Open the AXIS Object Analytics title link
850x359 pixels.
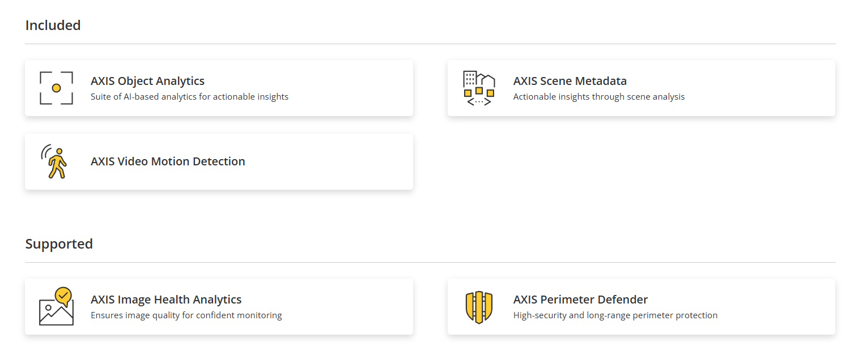coord(147,81)
